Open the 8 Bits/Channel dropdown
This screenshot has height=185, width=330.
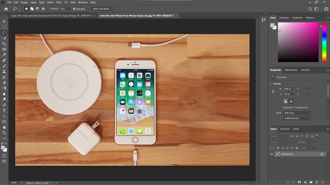pos(297,118)
